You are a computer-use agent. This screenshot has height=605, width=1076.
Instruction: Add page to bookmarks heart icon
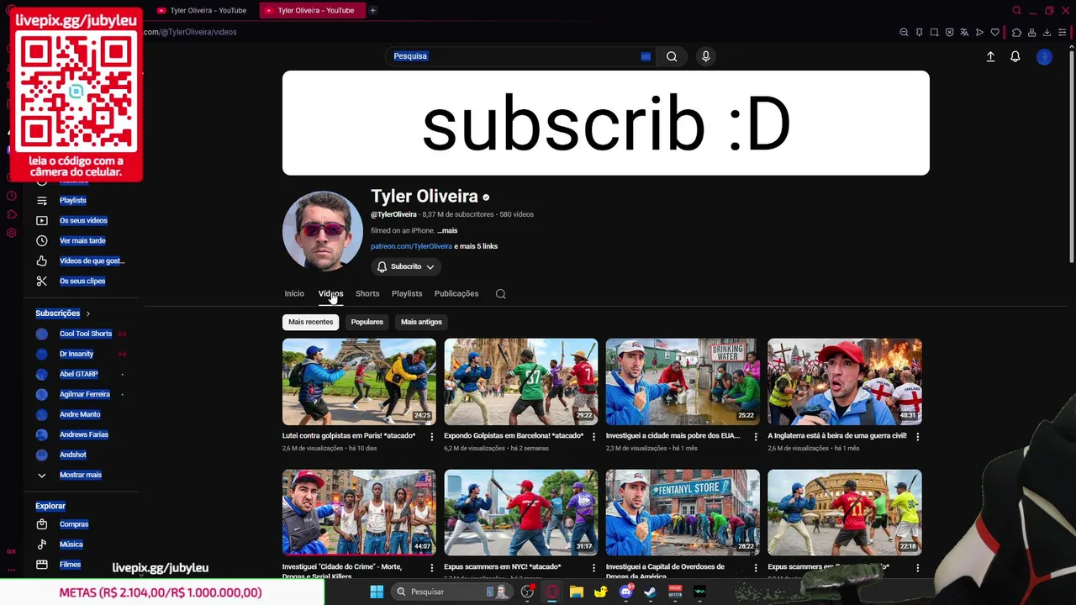pyautogui.click(x=994, y=32)
